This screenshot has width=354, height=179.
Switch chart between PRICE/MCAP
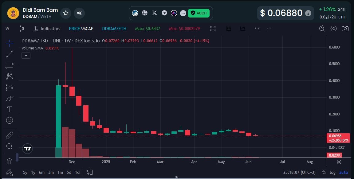[81, 29]
